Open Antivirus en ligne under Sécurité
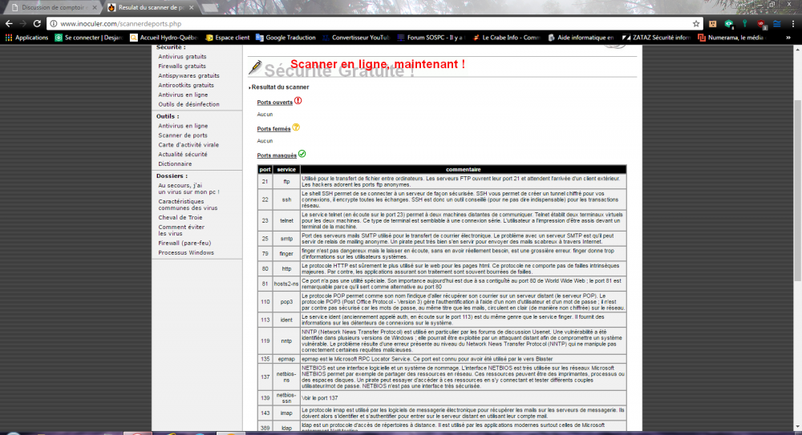This screenshot has width=802, height=435. (183, 95)
